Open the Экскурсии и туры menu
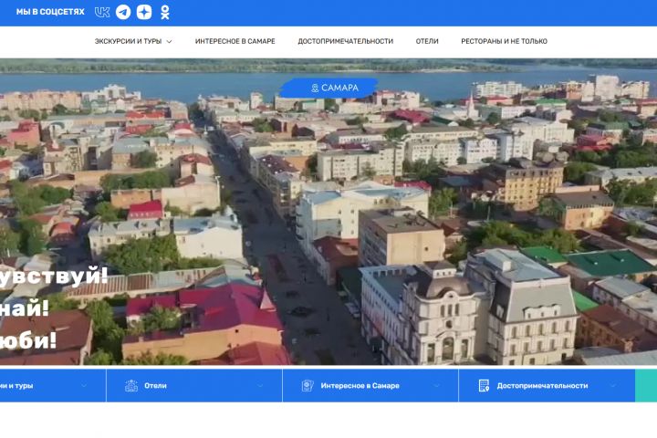 [128, 41]
